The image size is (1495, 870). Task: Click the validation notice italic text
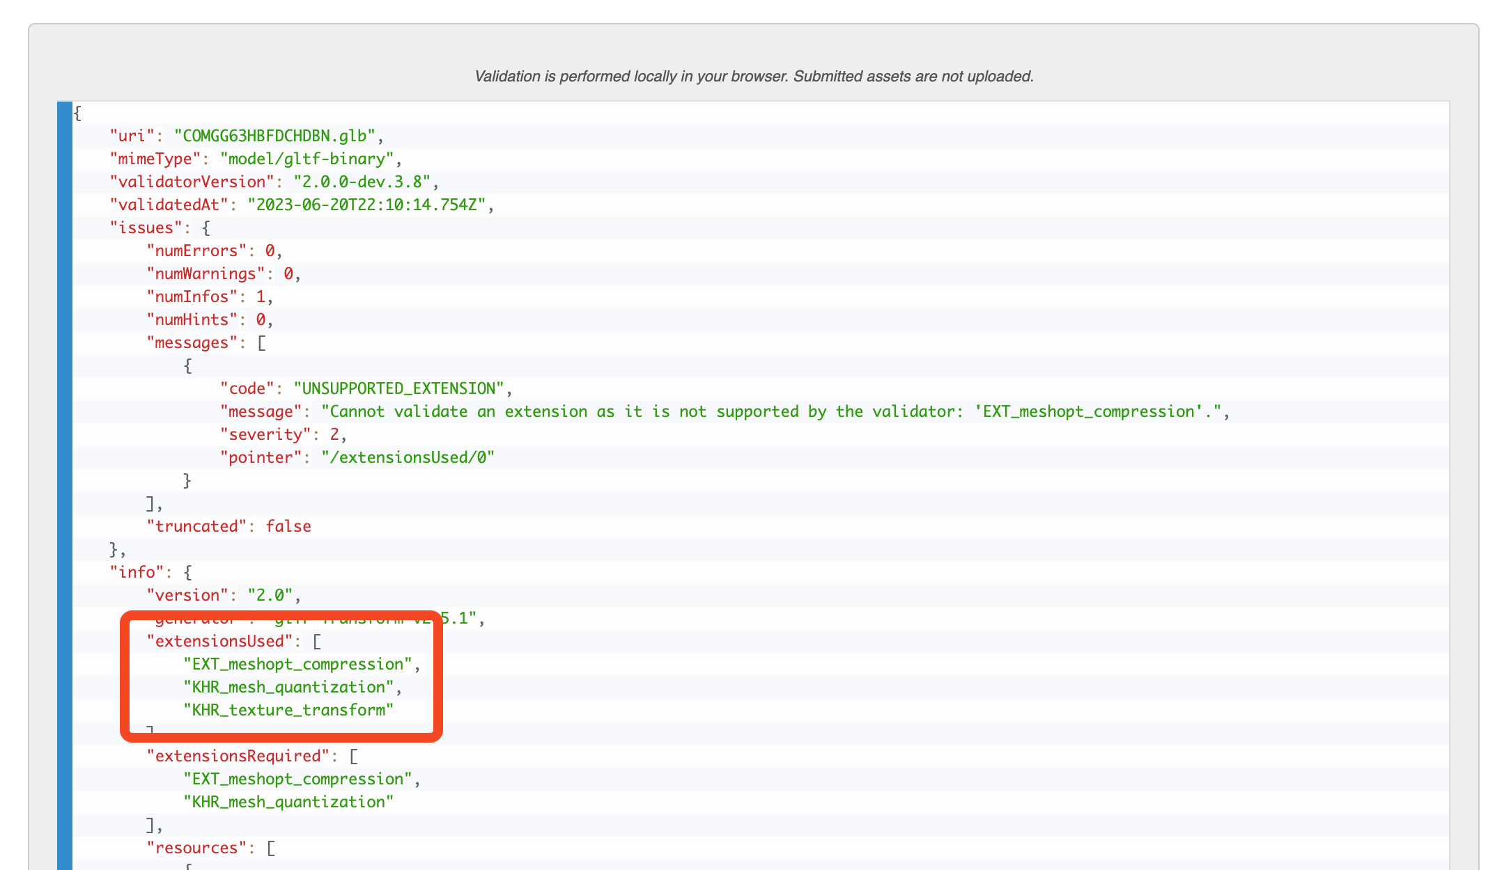(x=754, y=77)
